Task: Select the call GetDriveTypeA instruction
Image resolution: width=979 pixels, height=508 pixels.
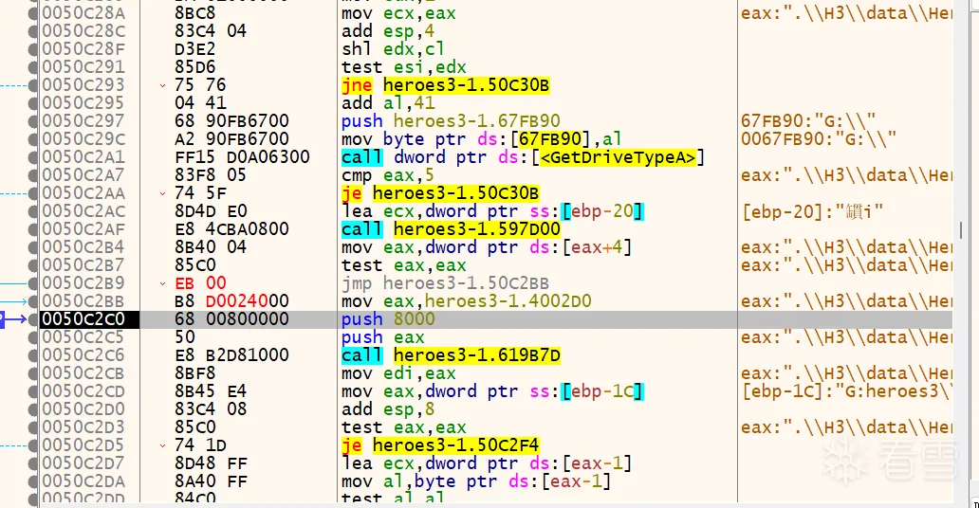Action: tap(523, 157)
